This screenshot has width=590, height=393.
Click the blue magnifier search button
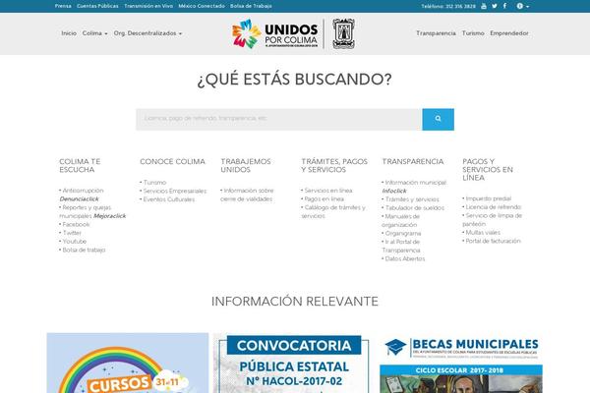tap(438, 119)
